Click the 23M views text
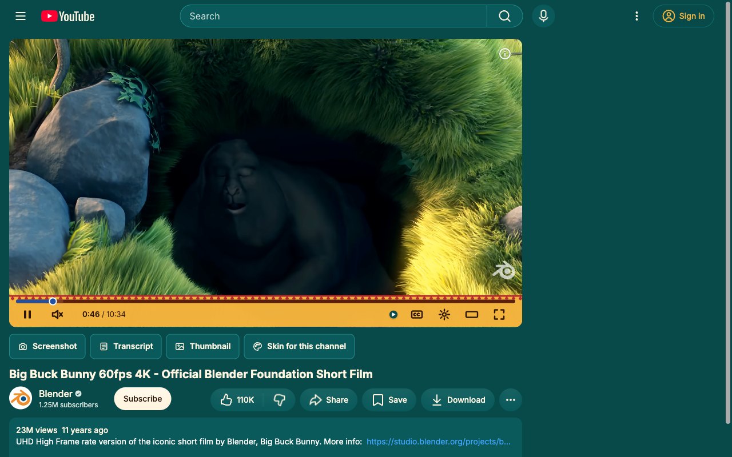Viewport: 732px width, 457px height. point(37,430)
